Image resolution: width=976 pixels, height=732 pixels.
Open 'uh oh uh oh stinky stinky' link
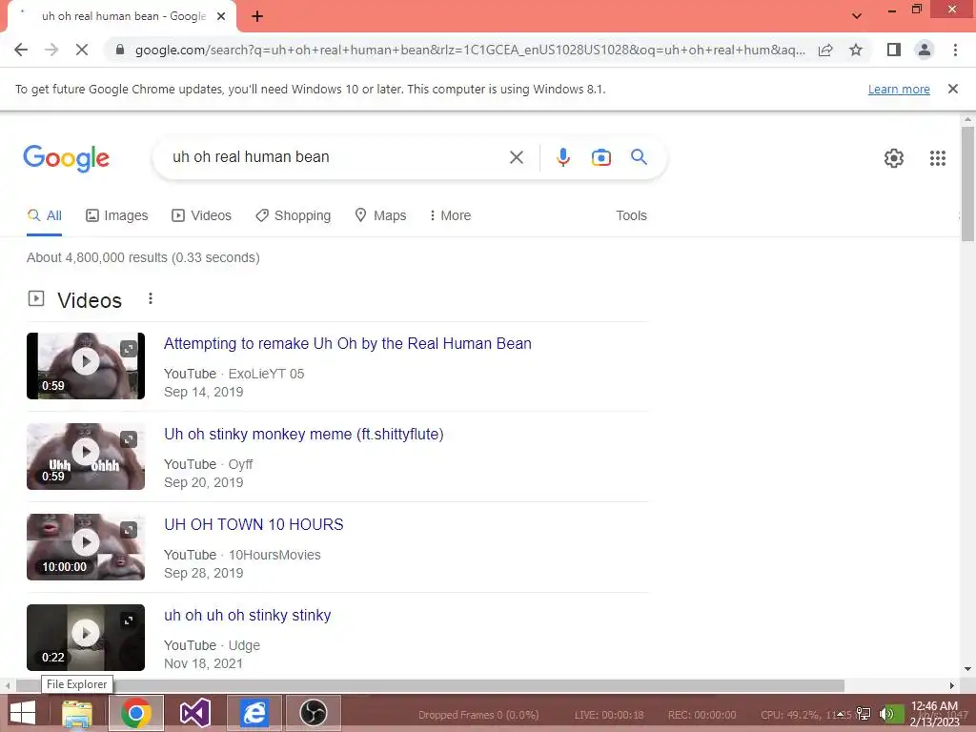[x=247, y=615]
